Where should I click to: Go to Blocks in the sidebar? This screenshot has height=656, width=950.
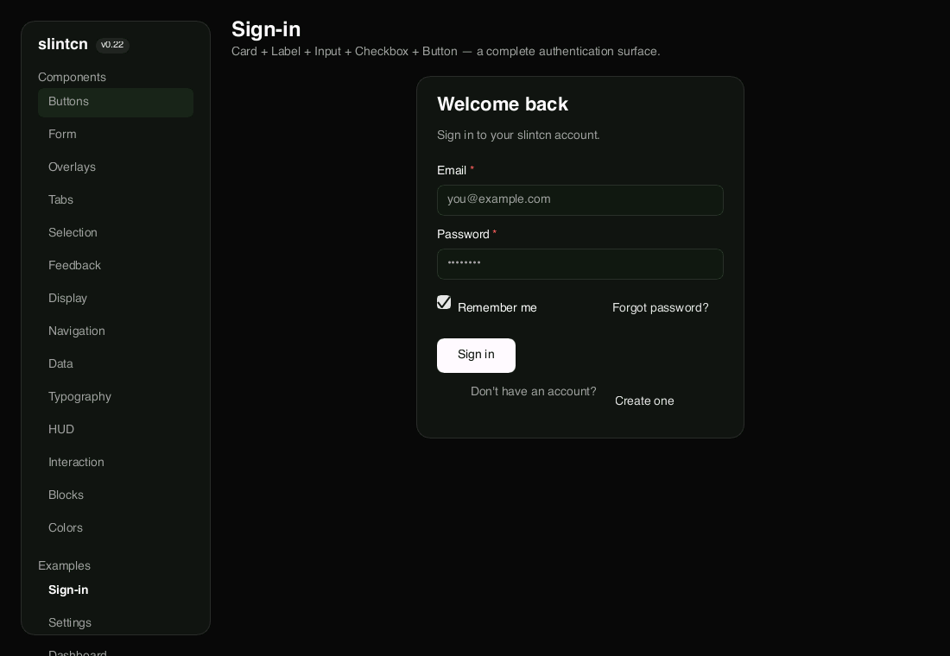116,495
